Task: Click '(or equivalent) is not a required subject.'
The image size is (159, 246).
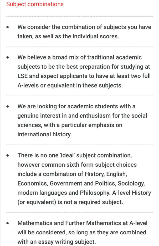Action: [x=70, y=202]
